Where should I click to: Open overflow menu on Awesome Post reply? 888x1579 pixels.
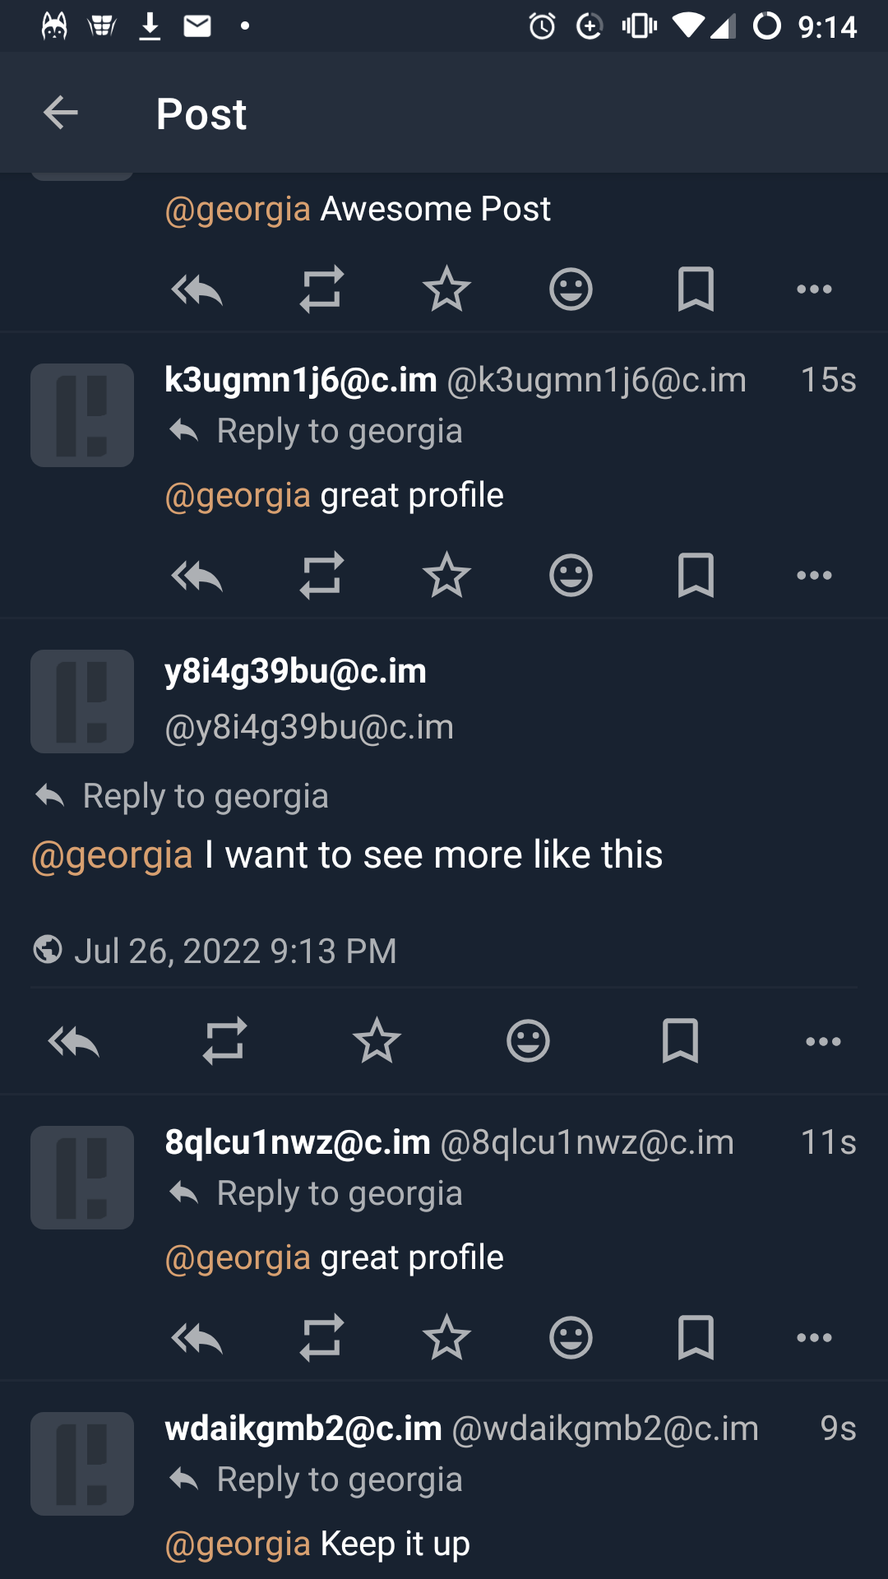(814, 289)
